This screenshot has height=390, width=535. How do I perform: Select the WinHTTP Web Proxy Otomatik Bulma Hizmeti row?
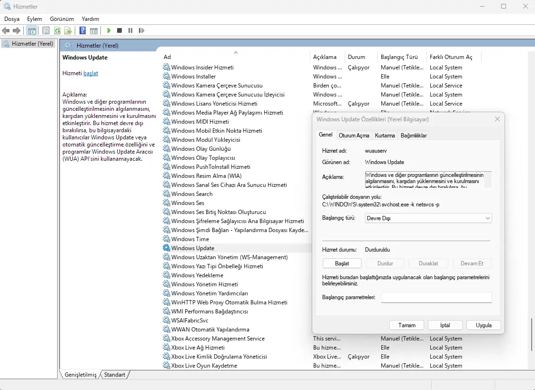point(229,302)
